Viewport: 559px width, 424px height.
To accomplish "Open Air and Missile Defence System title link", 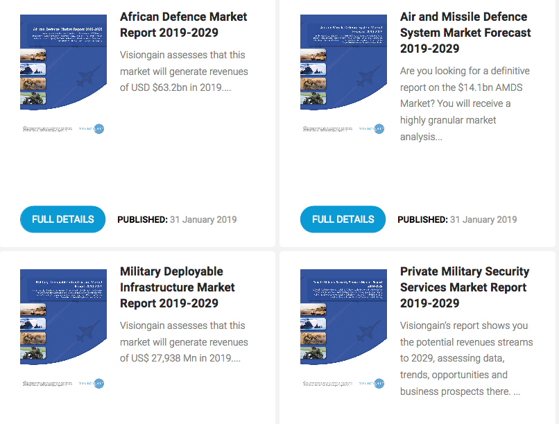I will 465,33.
